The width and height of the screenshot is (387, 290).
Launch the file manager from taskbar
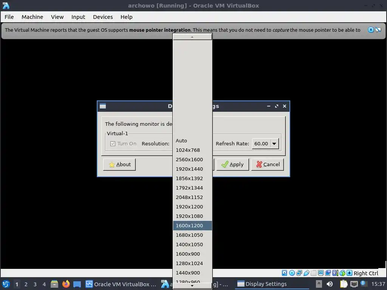(x=54, y=284)
